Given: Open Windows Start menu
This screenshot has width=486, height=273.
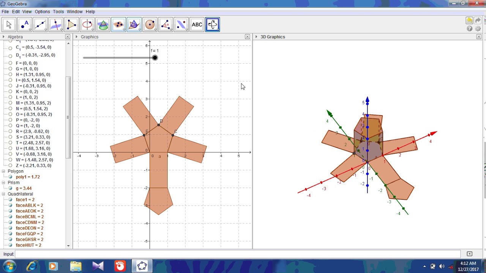Looking at the screenshot, I should coord(9,266).
